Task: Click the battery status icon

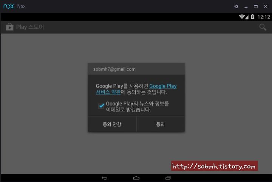Action: pyautogui.click(x=253, y=17)
